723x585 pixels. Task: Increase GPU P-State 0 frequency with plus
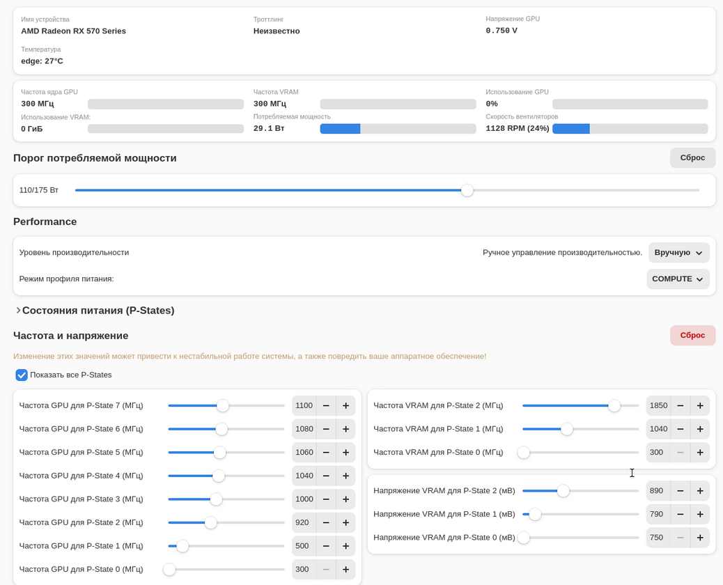tap(345, 569)
